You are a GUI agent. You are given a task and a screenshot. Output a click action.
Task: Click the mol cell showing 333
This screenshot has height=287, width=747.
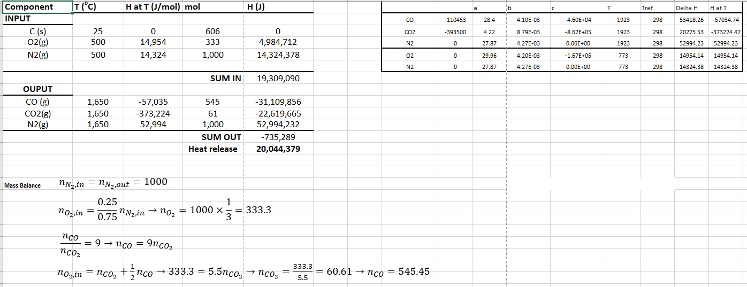pos(213,42)
